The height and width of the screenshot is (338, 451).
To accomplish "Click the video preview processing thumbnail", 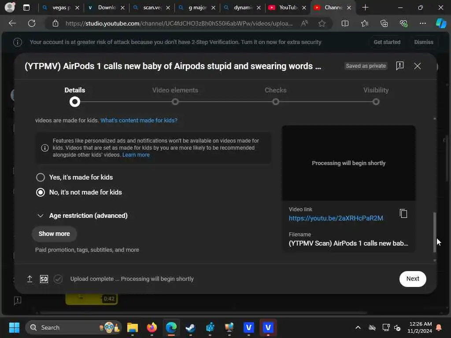I will [x=349, y=163].
